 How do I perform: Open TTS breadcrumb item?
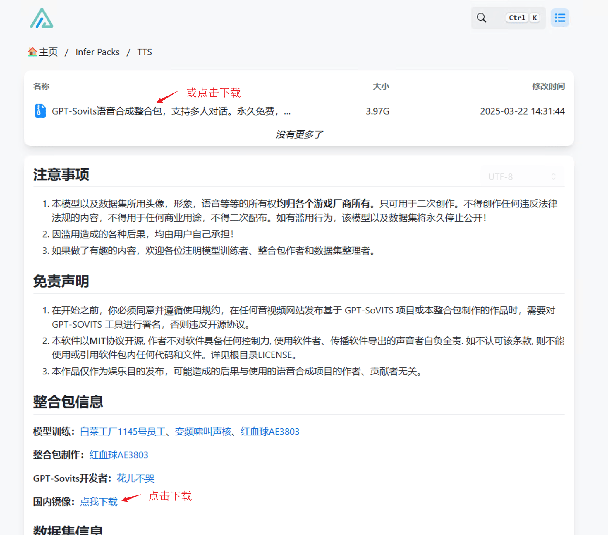pos(144,52)
